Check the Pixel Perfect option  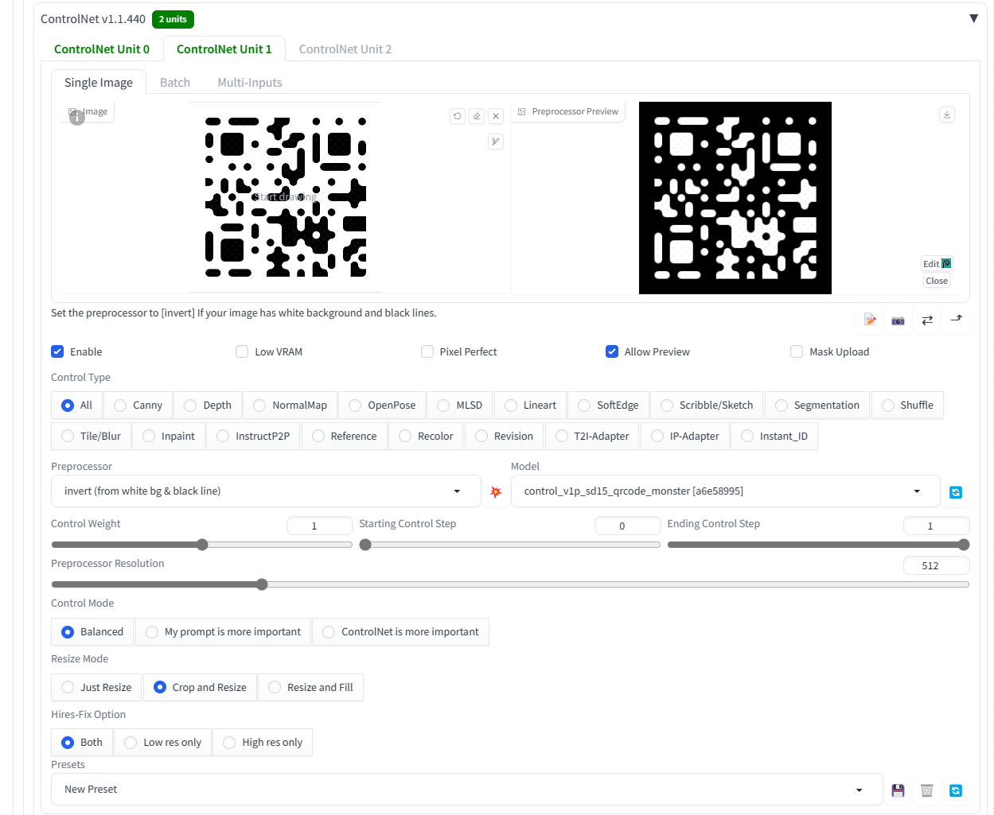pyautogui.click(x=427, y=351)
